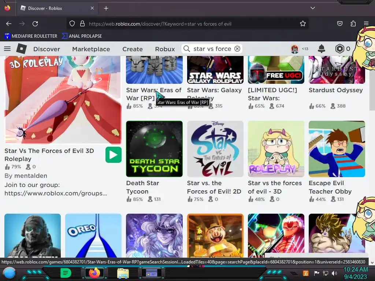
Task: Click the network tray icon
Action: [326, 273]
